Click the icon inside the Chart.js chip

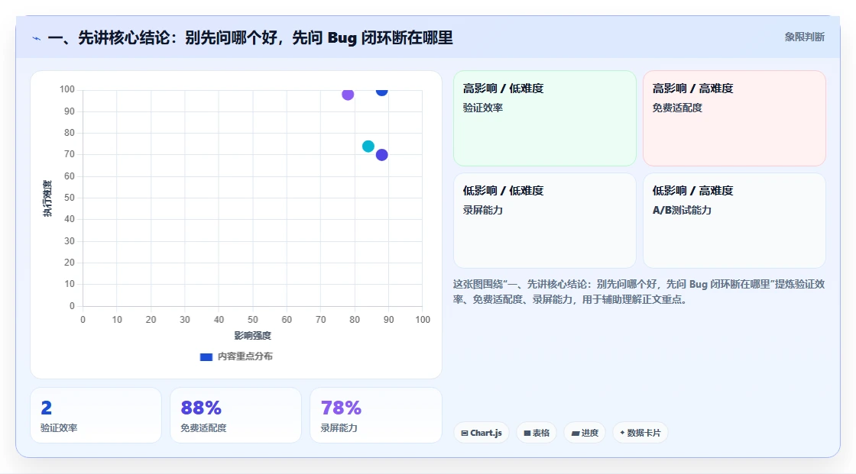coord(465,433)
